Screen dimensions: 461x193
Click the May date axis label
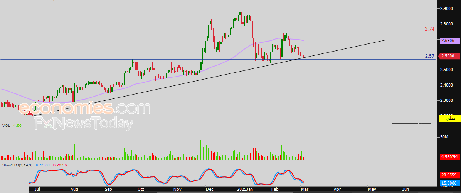tap(372, 190)
